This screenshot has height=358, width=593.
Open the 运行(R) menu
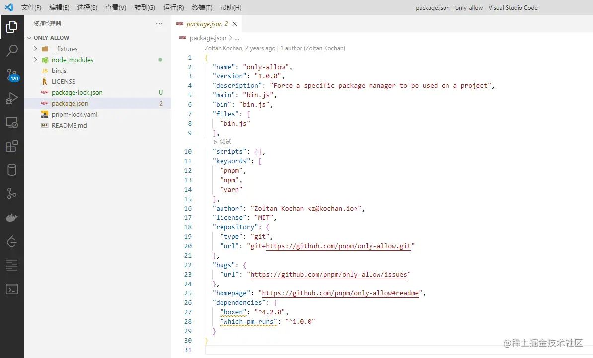[x=174, y=7]
